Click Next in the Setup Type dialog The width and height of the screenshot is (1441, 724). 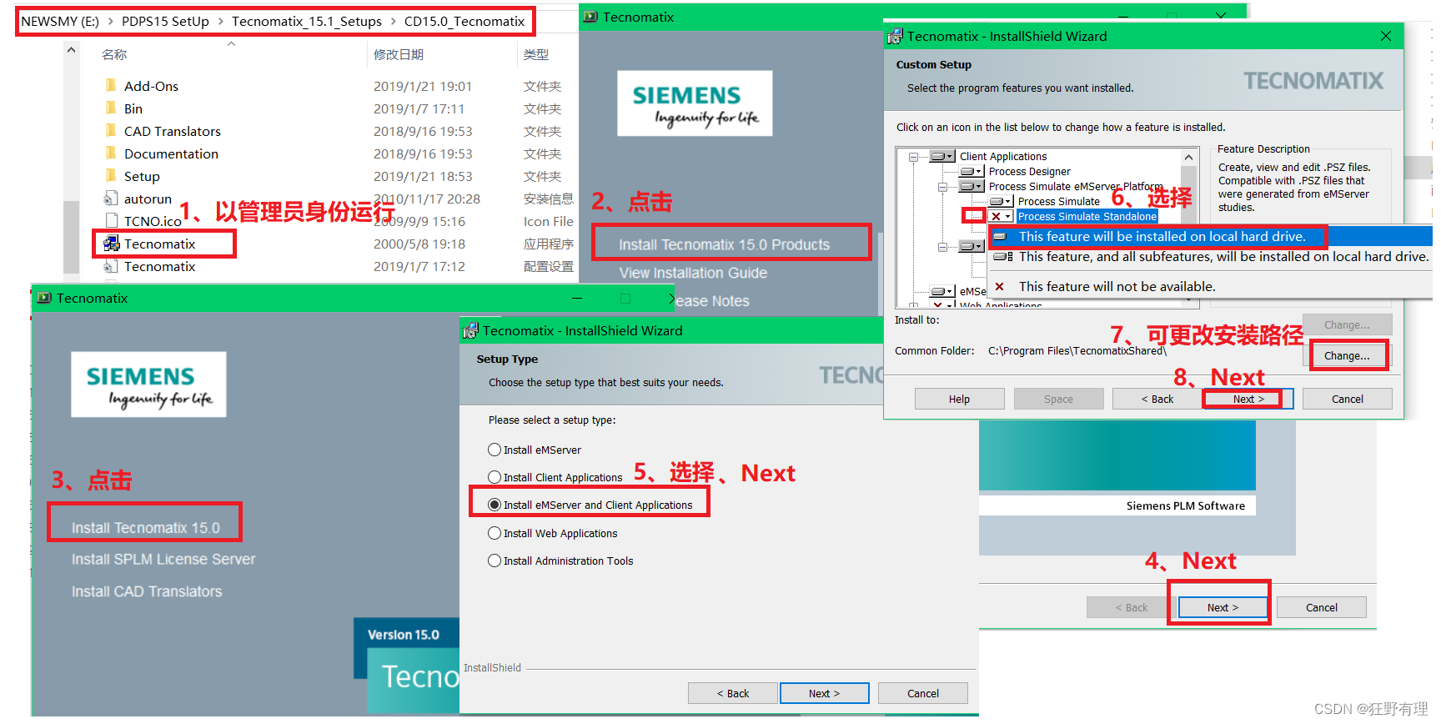[824, 694]
